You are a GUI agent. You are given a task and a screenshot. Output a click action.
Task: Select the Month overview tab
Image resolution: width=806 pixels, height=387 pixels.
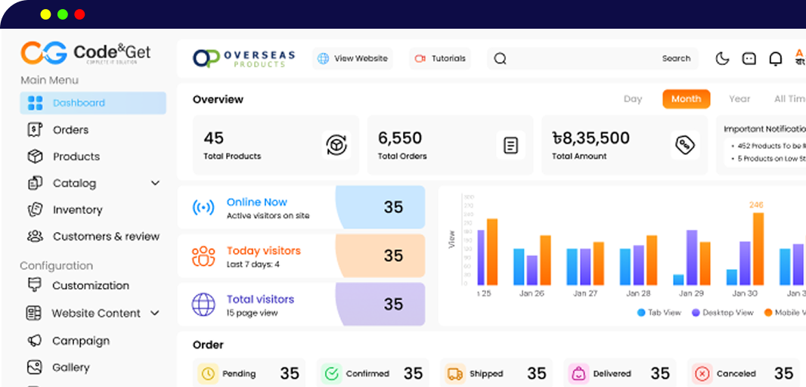[687, 99]
